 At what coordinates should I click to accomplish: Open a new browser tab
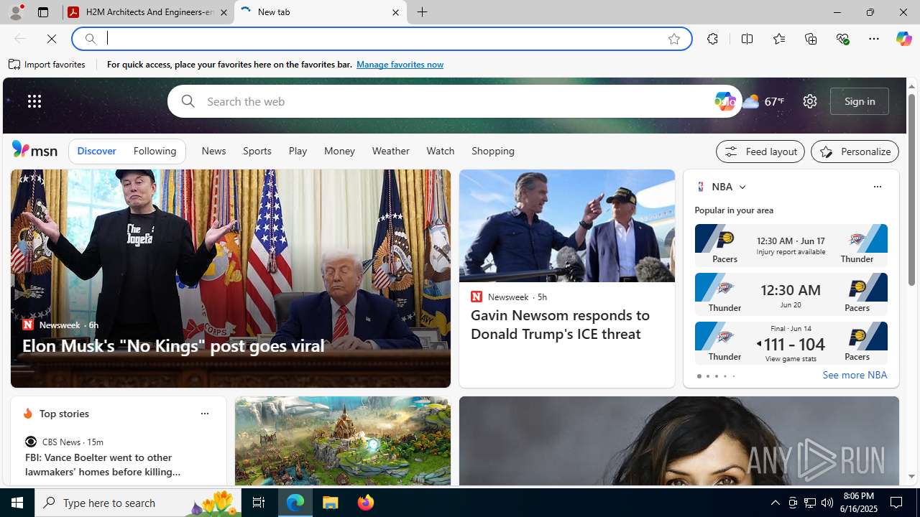(423, 12)
